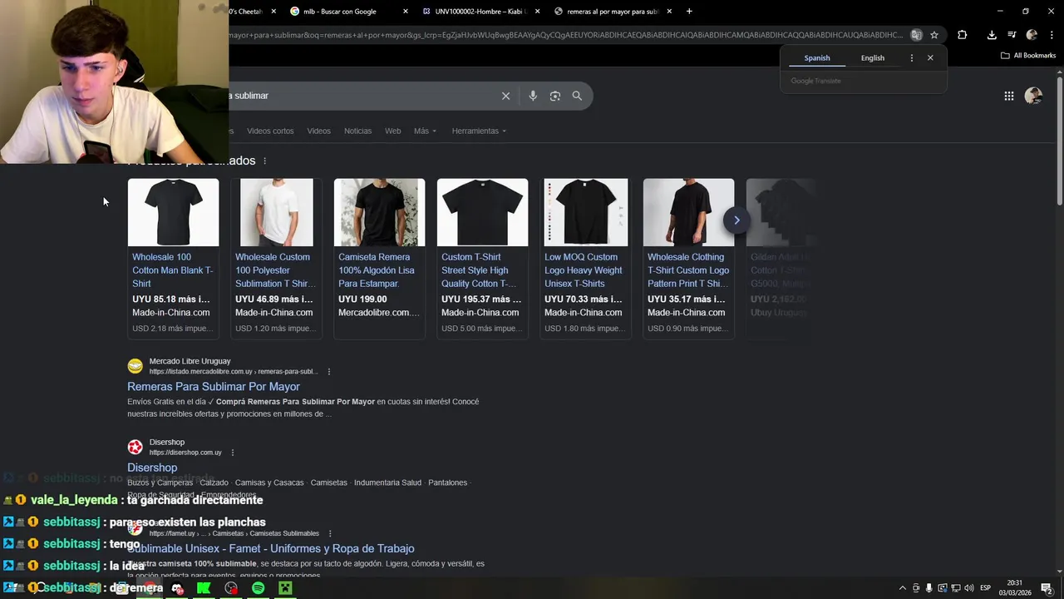Open the Disershop result link

coord(152,468)
